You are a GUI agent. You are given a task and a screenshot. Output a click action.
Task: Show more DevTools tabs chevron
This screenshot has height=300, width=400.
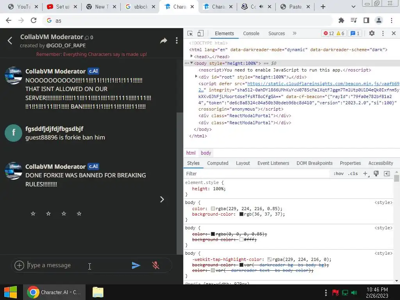295,33
